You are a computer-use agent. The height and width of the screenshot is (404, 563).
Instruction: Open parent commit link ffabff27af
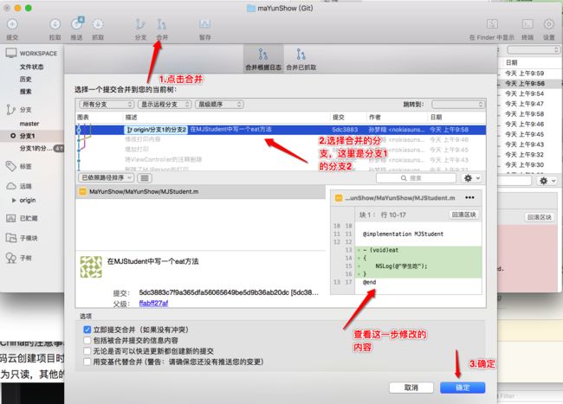coord(153,304)
